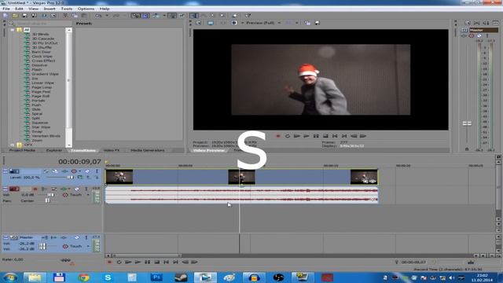This screenshot has height=283, width=503.
Task: Click the video track Level slider
Action: pyautogui.click(x=70, y=177)
